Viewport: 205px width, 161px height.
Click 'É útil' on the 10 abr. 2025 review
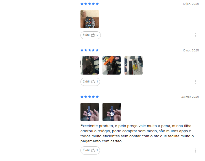pyautogui.click(x=90, y=82)
